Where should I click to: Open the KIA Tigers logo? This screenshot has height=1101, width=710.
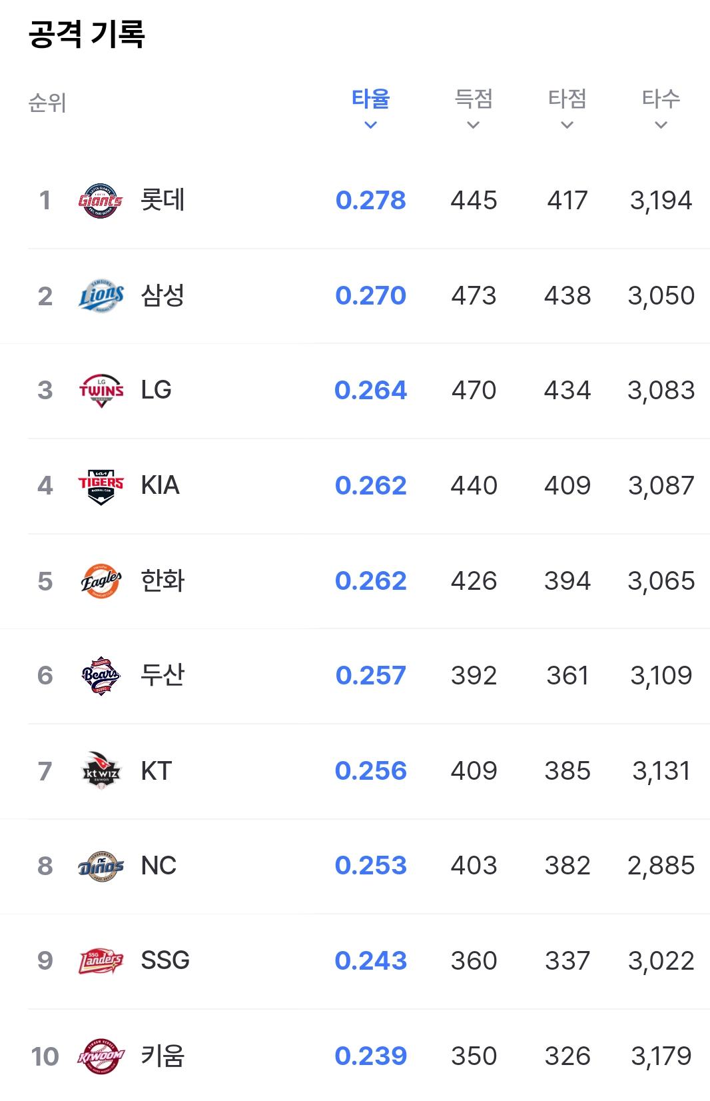tap(101, 486)
